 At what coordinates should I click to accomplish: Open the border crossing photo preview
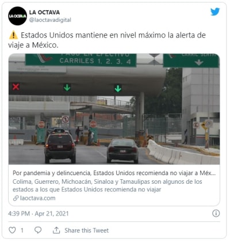click(x=114, y=109)
